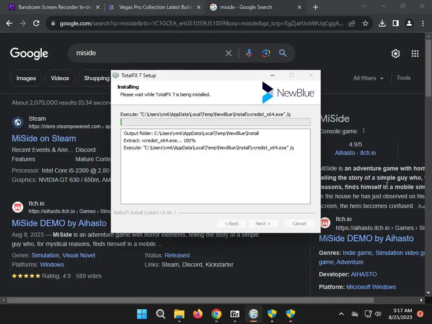This screenshot has height=324, width=432.
Task: Open volume control in system tray
Action: coord(378,314)
